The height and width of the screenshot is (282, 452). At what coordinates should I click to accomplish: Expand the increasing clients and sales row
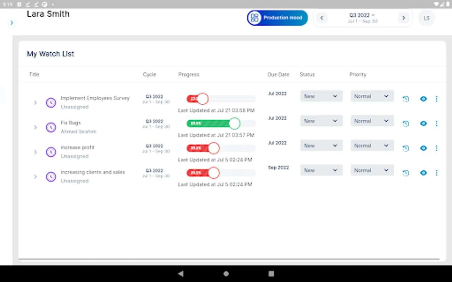click(x=35, y=177)
